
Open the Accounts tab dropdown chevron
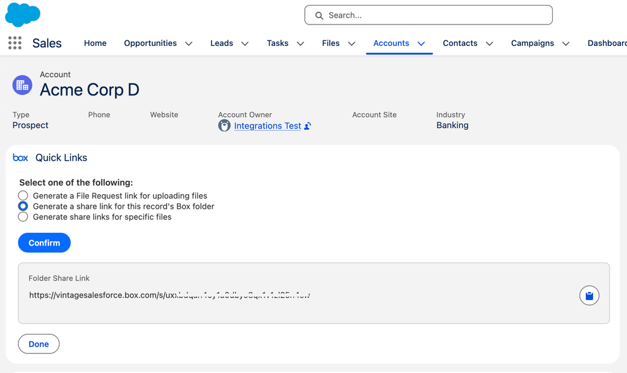pos(421,43)
